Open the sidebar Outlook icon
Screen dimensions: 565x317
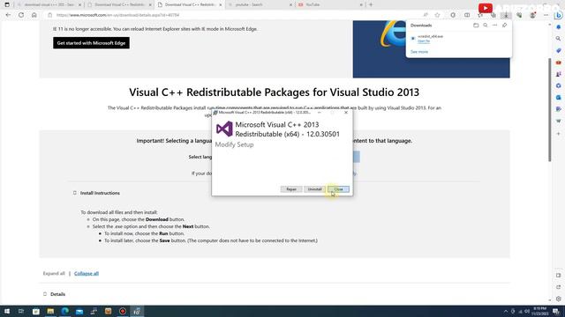(x=559, y=98)
